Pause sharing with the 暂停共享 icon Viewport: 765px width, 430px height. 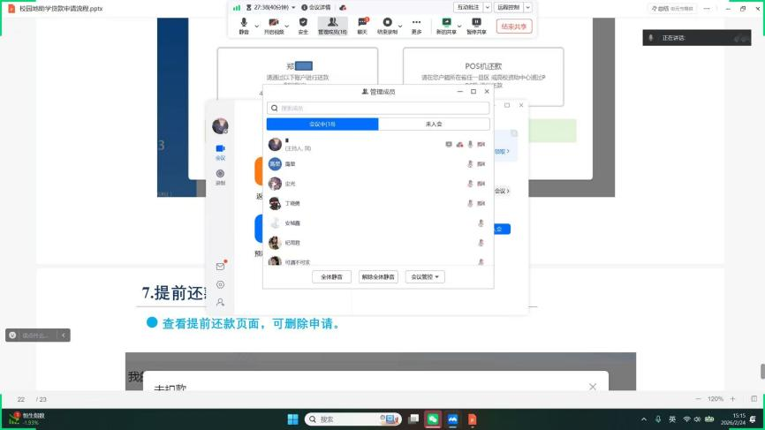[x=476, y=22]
